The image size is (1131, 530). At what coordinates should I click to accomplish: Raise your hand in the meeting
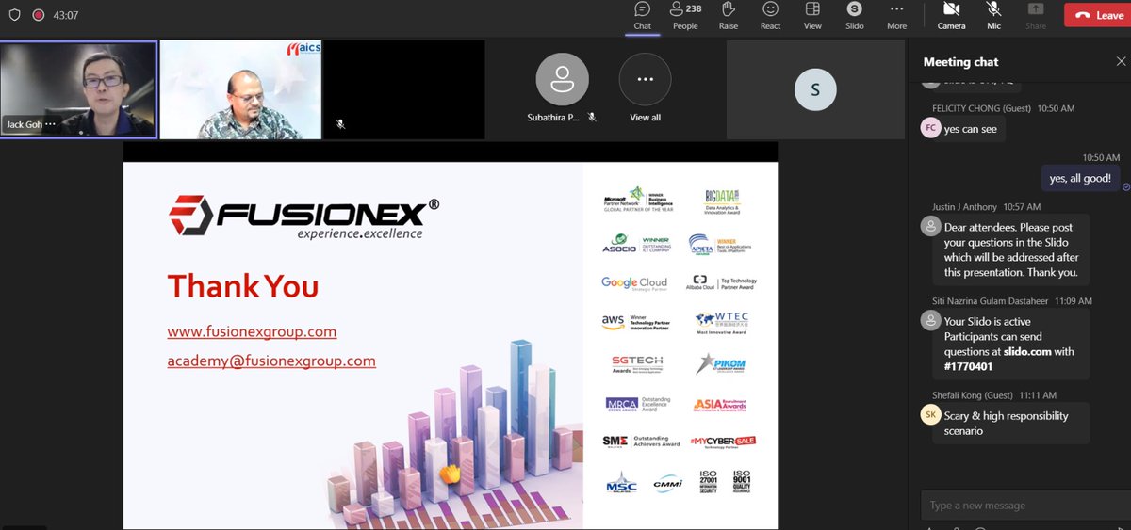point(728,15)
